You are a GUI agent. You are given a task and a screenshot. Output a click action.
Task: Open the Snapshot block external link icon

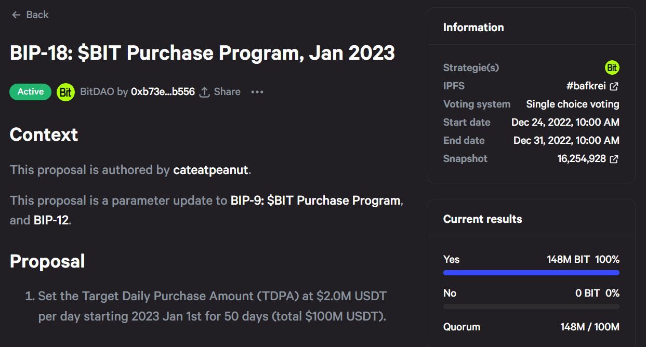tap(614, 159)
